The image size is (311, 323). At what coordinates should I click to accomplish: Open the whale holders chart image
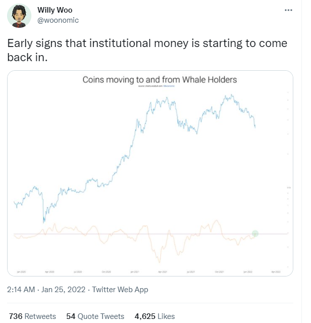tap(150, 172)
